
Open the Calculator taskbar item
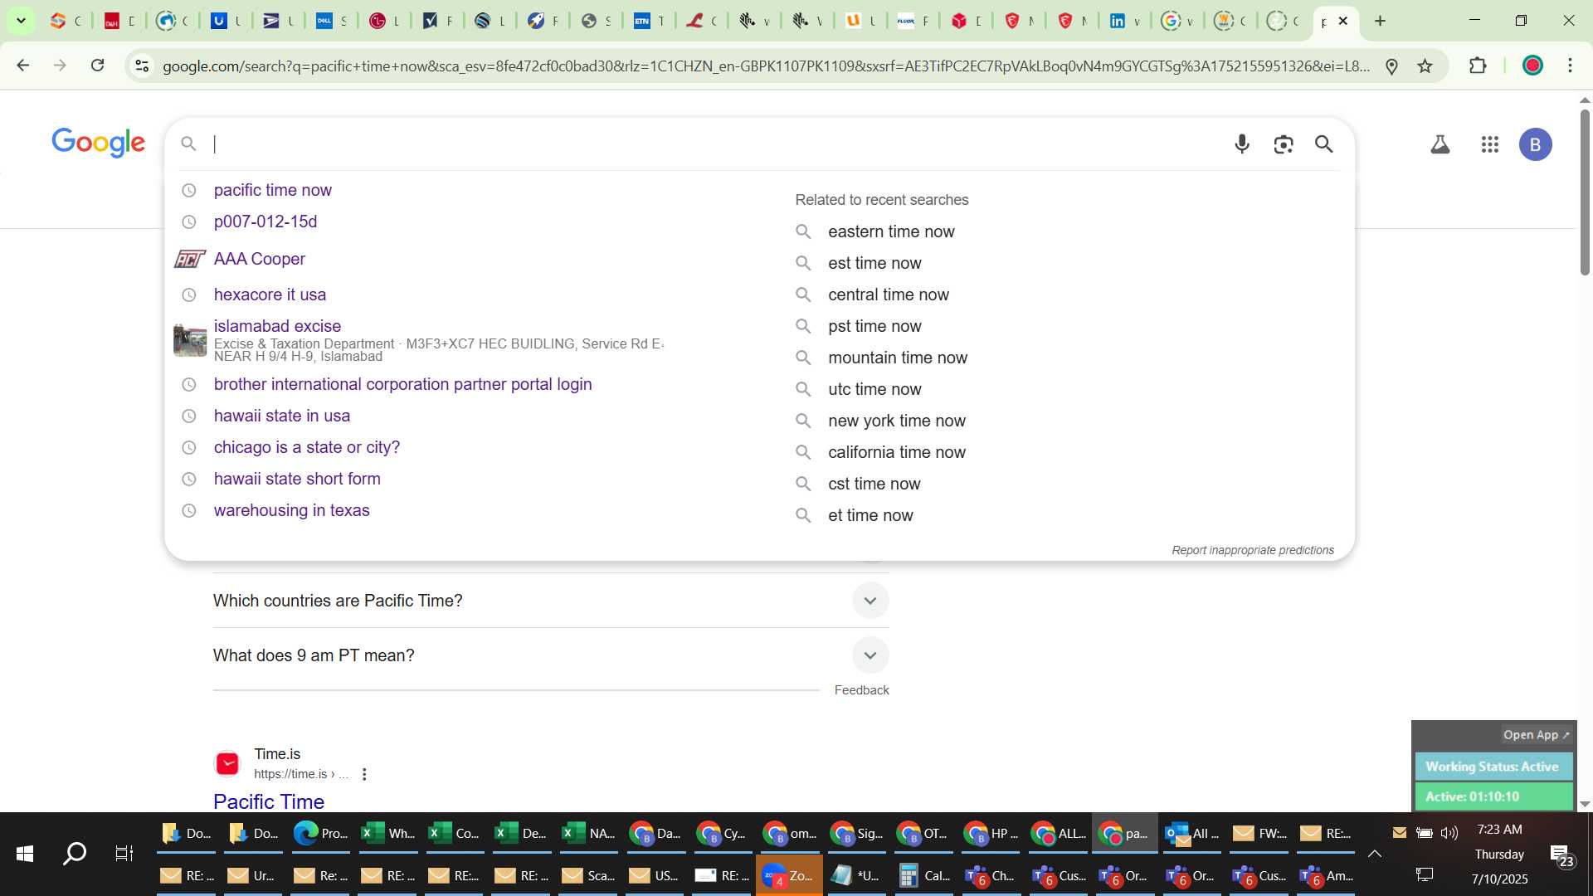[923, 875]
